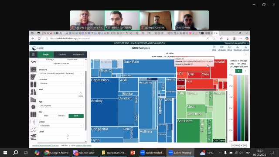Set Sex to Both

(x=76, y=116)
